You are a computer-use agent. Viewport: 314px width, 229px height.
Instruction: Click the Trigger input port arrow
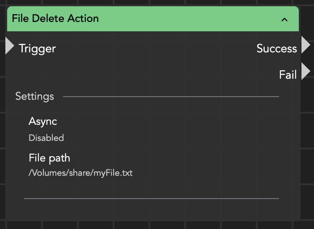pos(10,46)
